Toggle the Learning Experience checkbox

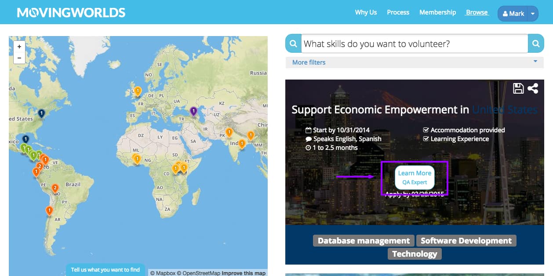pyautogui.click(x=426, y=138)
